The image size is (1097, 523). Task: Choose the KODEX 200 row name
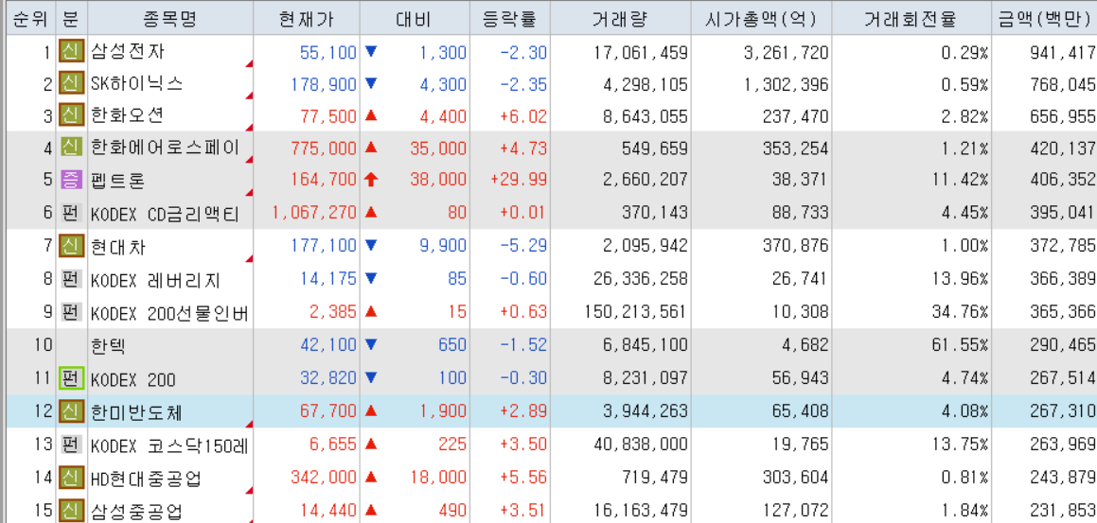click(x=133, y=379)
